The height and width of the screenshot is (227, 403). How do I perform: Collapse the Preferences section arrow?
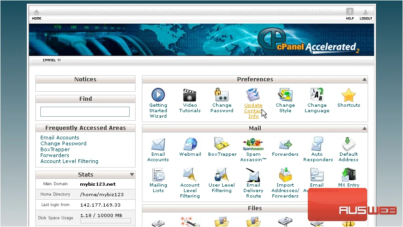click(x=364, y=79)
